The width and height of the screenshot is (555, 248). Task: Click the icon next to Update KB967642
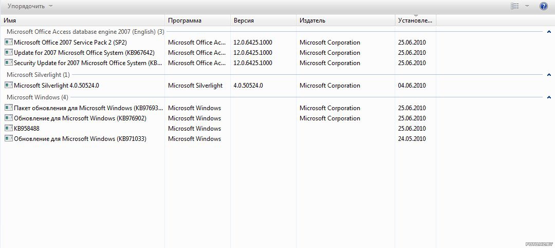click(x=9, y=52)
